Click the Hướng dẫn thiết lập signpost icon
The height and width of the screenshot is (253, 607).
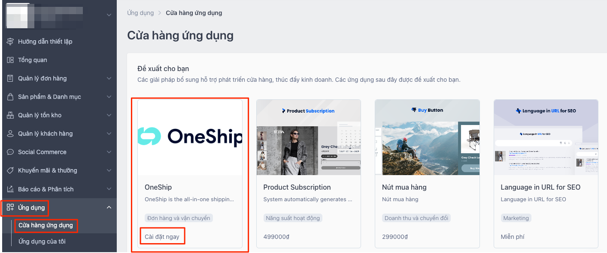[x=10, y=42]
